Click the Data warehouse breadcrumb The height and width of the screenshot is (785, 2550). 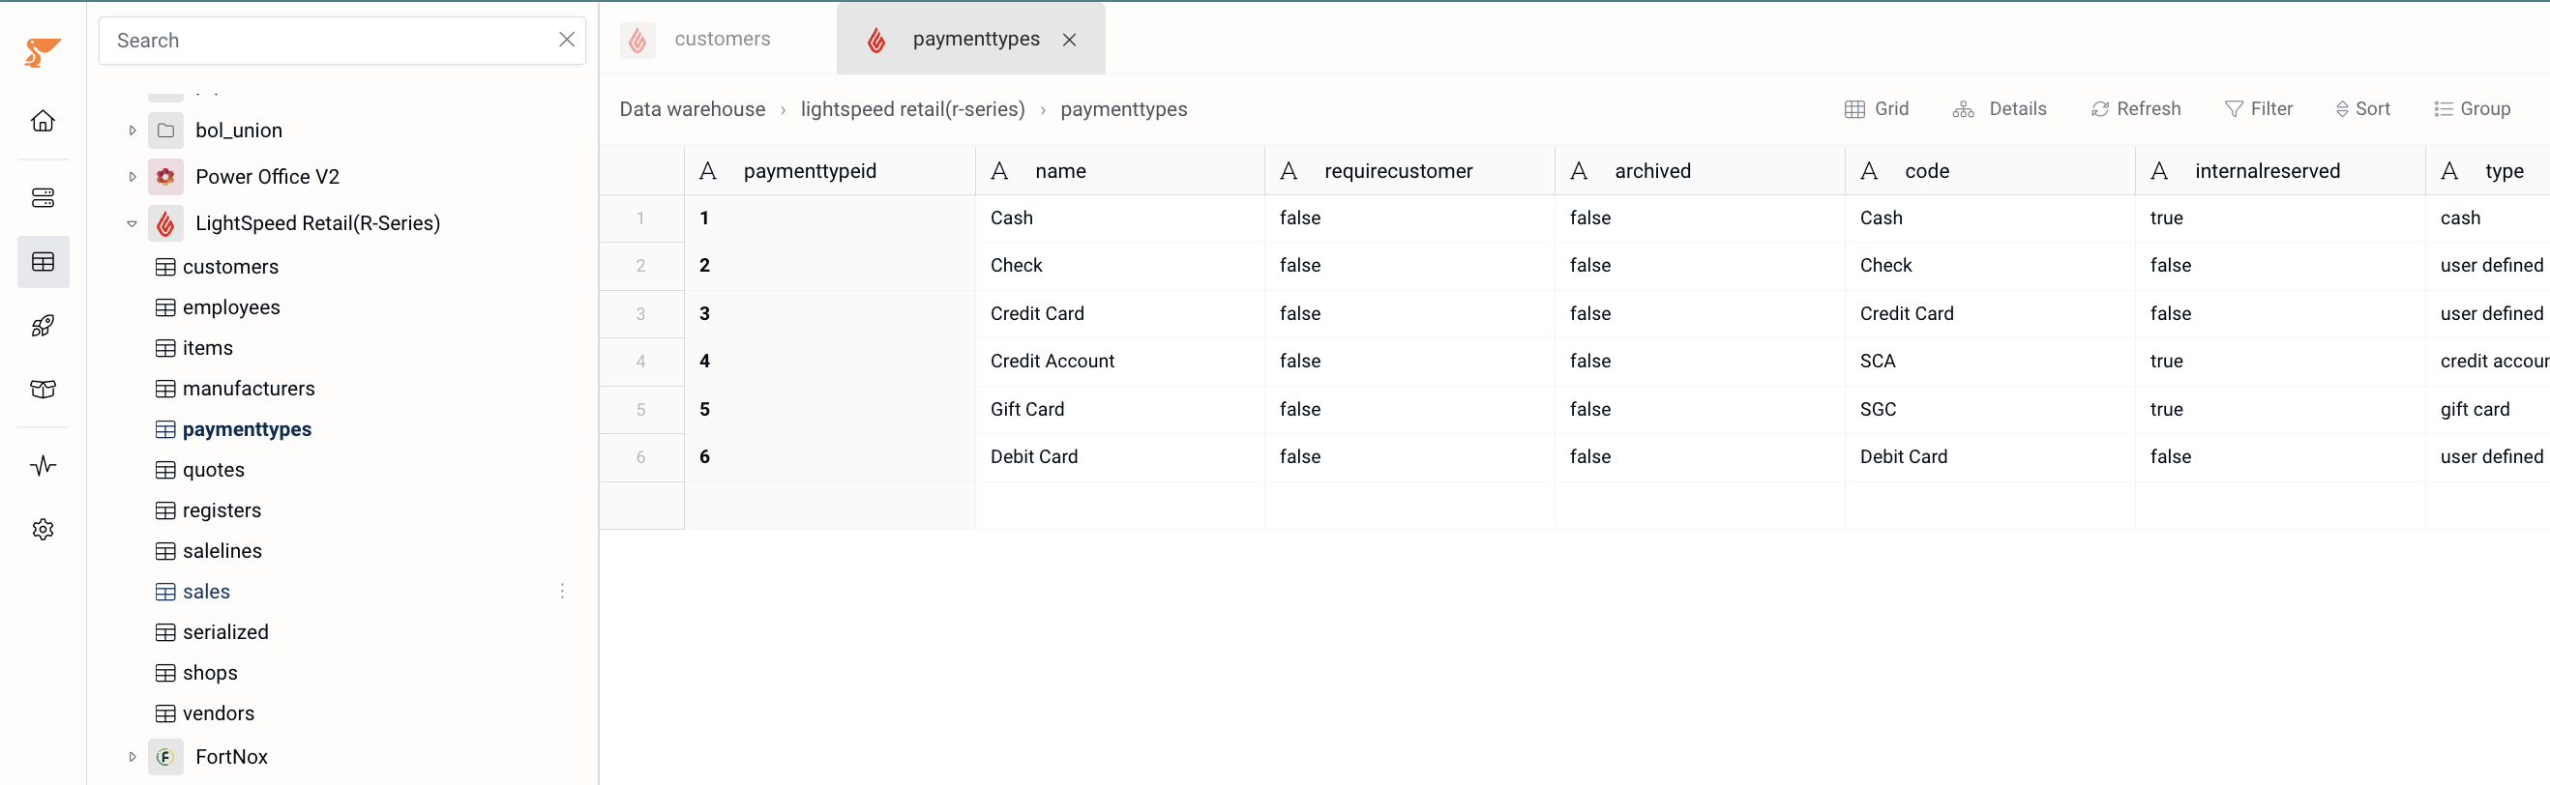pos(692,108)
